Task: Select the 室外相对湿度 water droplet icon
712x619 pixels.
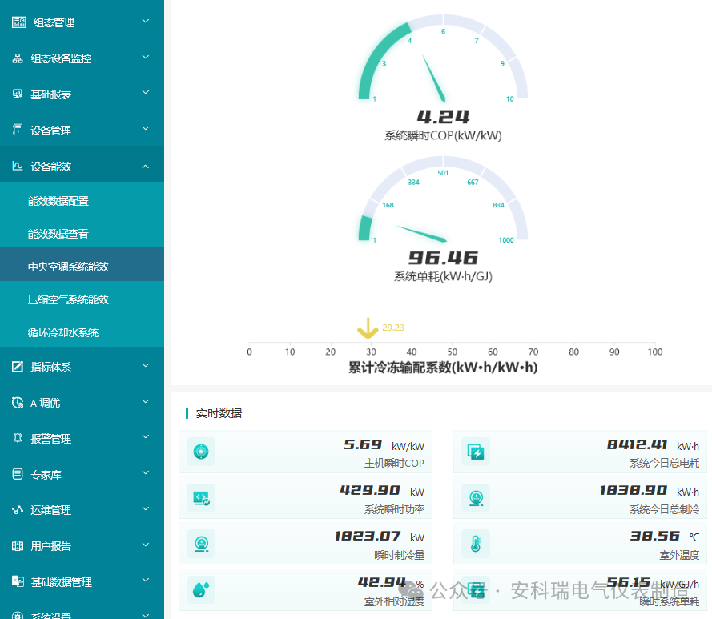Action: tap(200, 590)
